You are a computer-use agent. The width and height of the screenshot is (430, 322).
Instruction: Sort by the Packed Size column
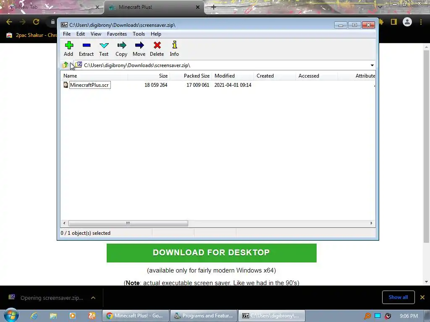[x=191, y=76]
